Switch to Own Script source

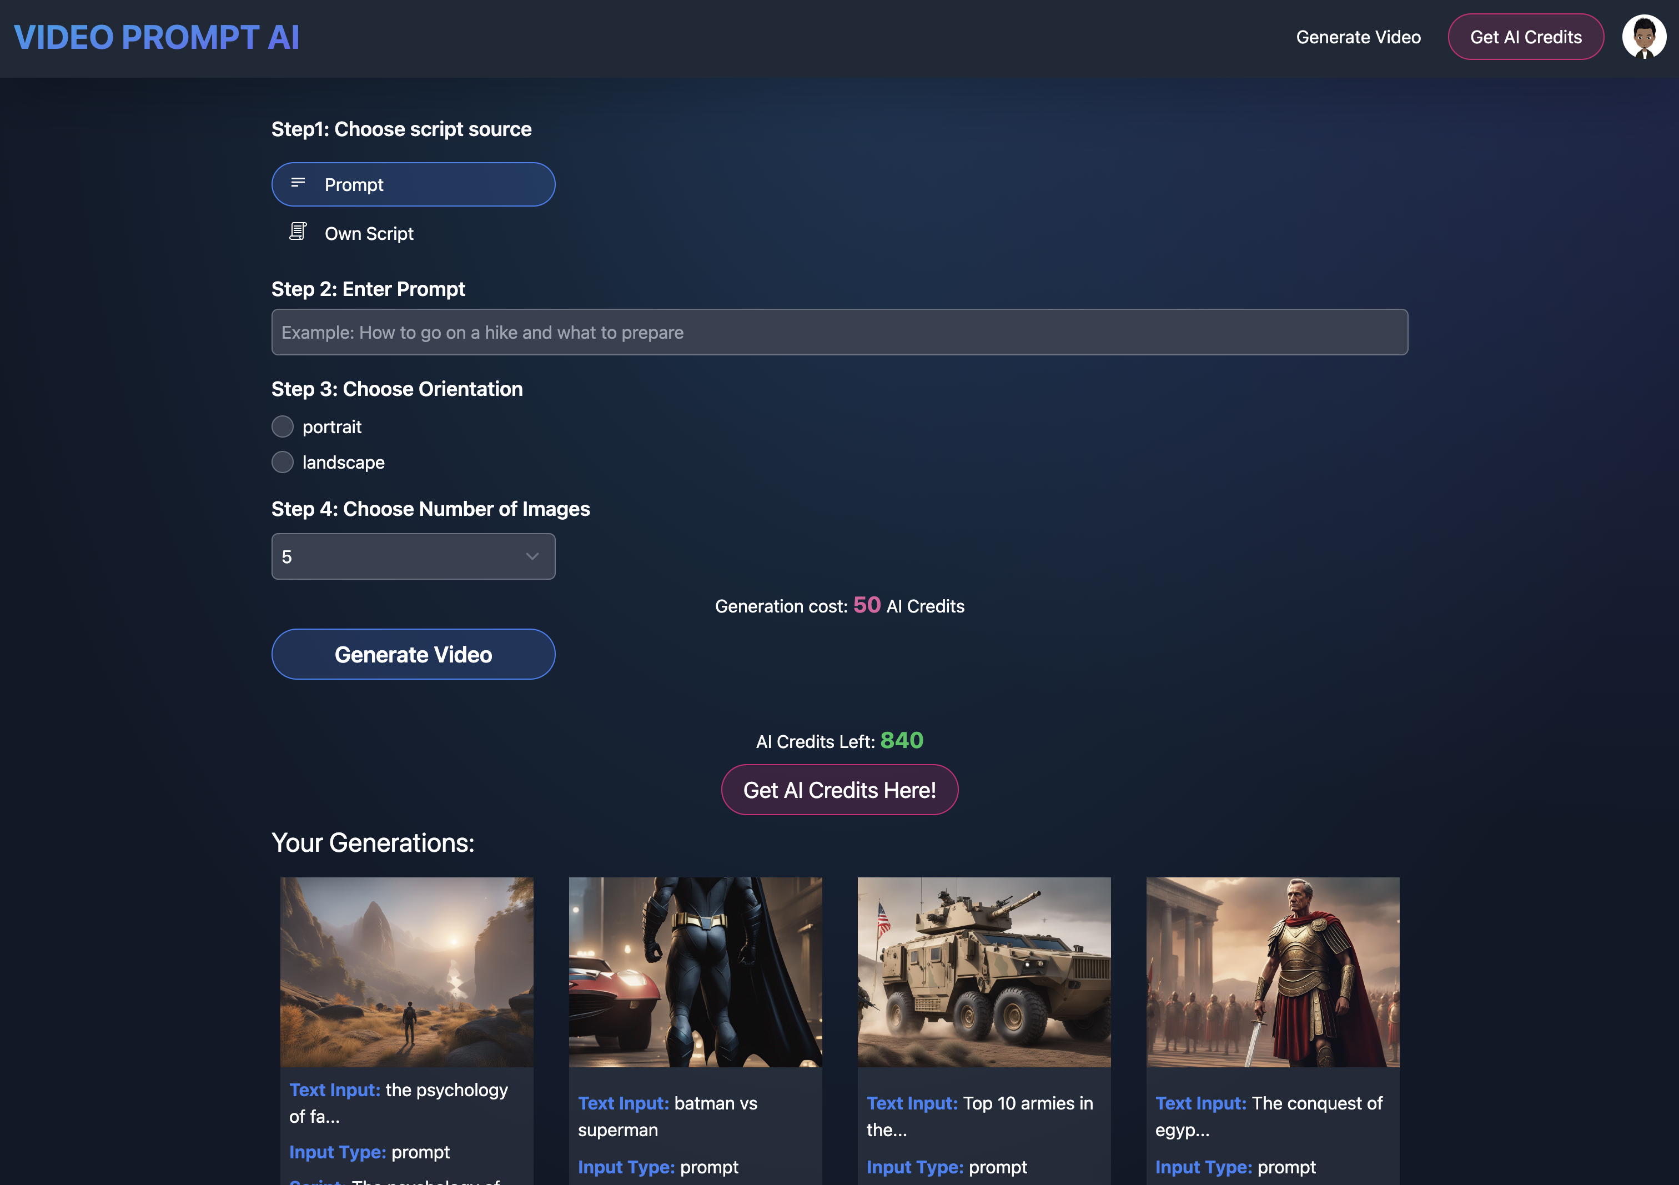click(x=369, y=233)
